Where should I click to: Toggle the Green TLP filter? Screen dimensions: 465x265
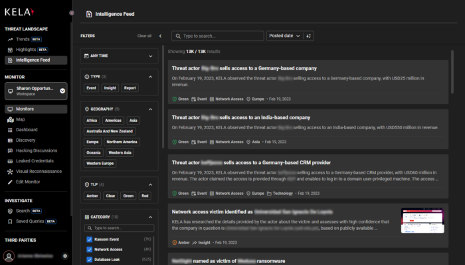pos(128,196)
